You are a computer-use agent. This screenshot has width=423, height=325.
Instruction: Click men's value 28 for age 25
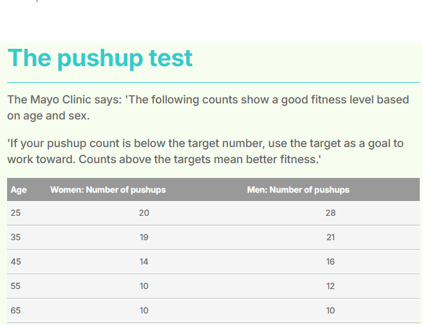330,213
